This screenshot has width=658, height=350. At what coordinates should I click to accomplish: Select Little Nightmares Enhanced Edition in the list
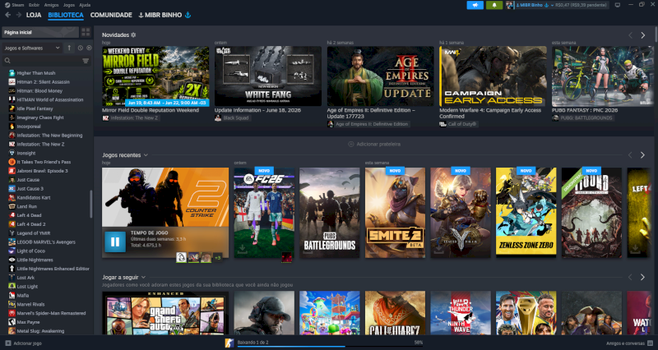53,269
